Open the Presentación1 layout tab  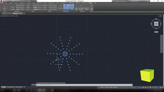11,87
